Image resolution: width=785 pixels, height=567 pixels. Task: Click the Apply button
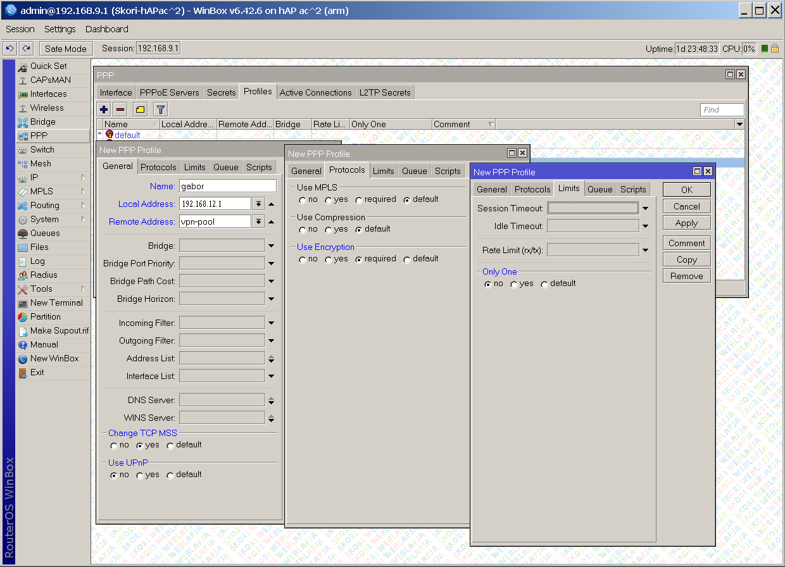point(686,223)
